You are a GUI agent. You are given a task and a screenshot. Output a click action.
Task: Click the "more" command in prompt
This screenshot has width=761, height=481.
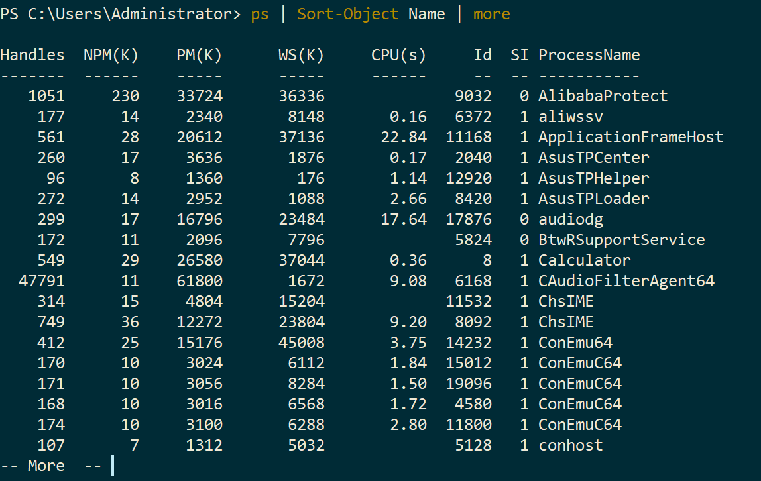point(492,14)
